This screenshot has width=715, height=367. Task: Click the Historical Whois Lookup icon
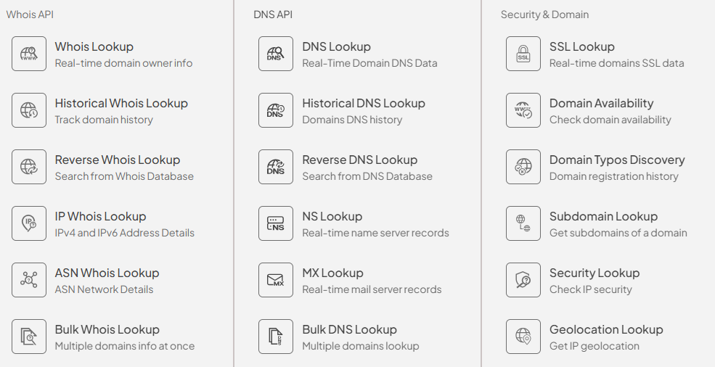pyautogui.click(x=29, y=110)
